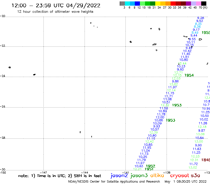Click the title date '04/29/2022'

[83, 5]
